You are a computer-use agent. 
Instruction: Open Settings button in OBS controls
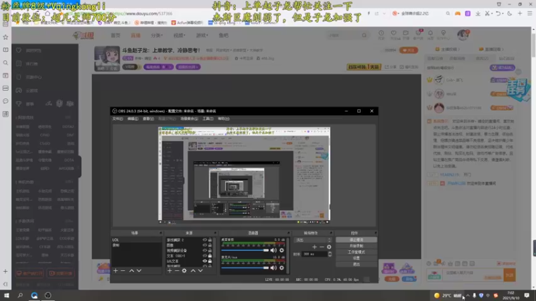click(x=356, y=258)
